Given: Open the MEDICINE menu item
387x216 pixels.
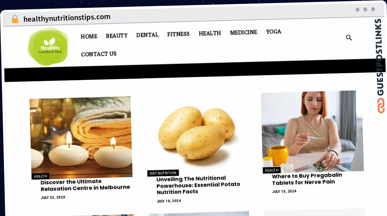Looking at the screenshot, I should tap(243, 32).
